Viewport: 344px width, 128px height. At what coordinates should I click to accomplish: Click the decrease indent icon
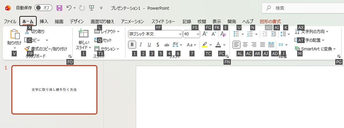(x=265, y=34)
